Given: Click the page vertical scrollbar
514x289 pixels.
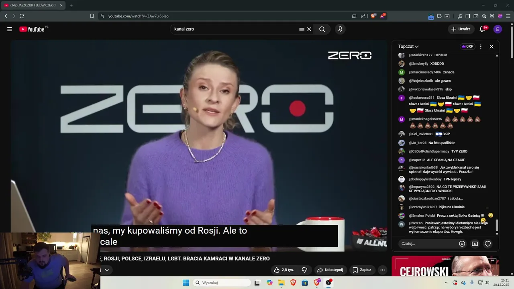Looking at the screenshot, I should click(x=512, y=42).
